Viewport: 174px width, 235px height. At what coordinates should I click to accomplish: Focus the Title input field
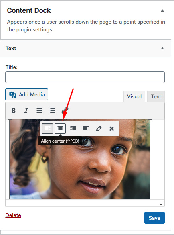pyautogui.click(x=85, y=77)
